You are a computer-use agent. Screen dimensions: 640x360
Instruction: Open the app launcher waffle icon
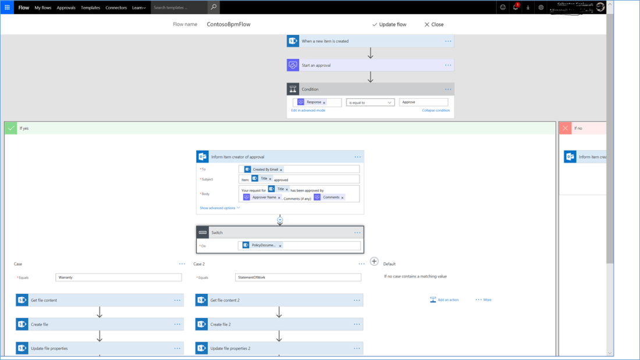pos(7,8)
